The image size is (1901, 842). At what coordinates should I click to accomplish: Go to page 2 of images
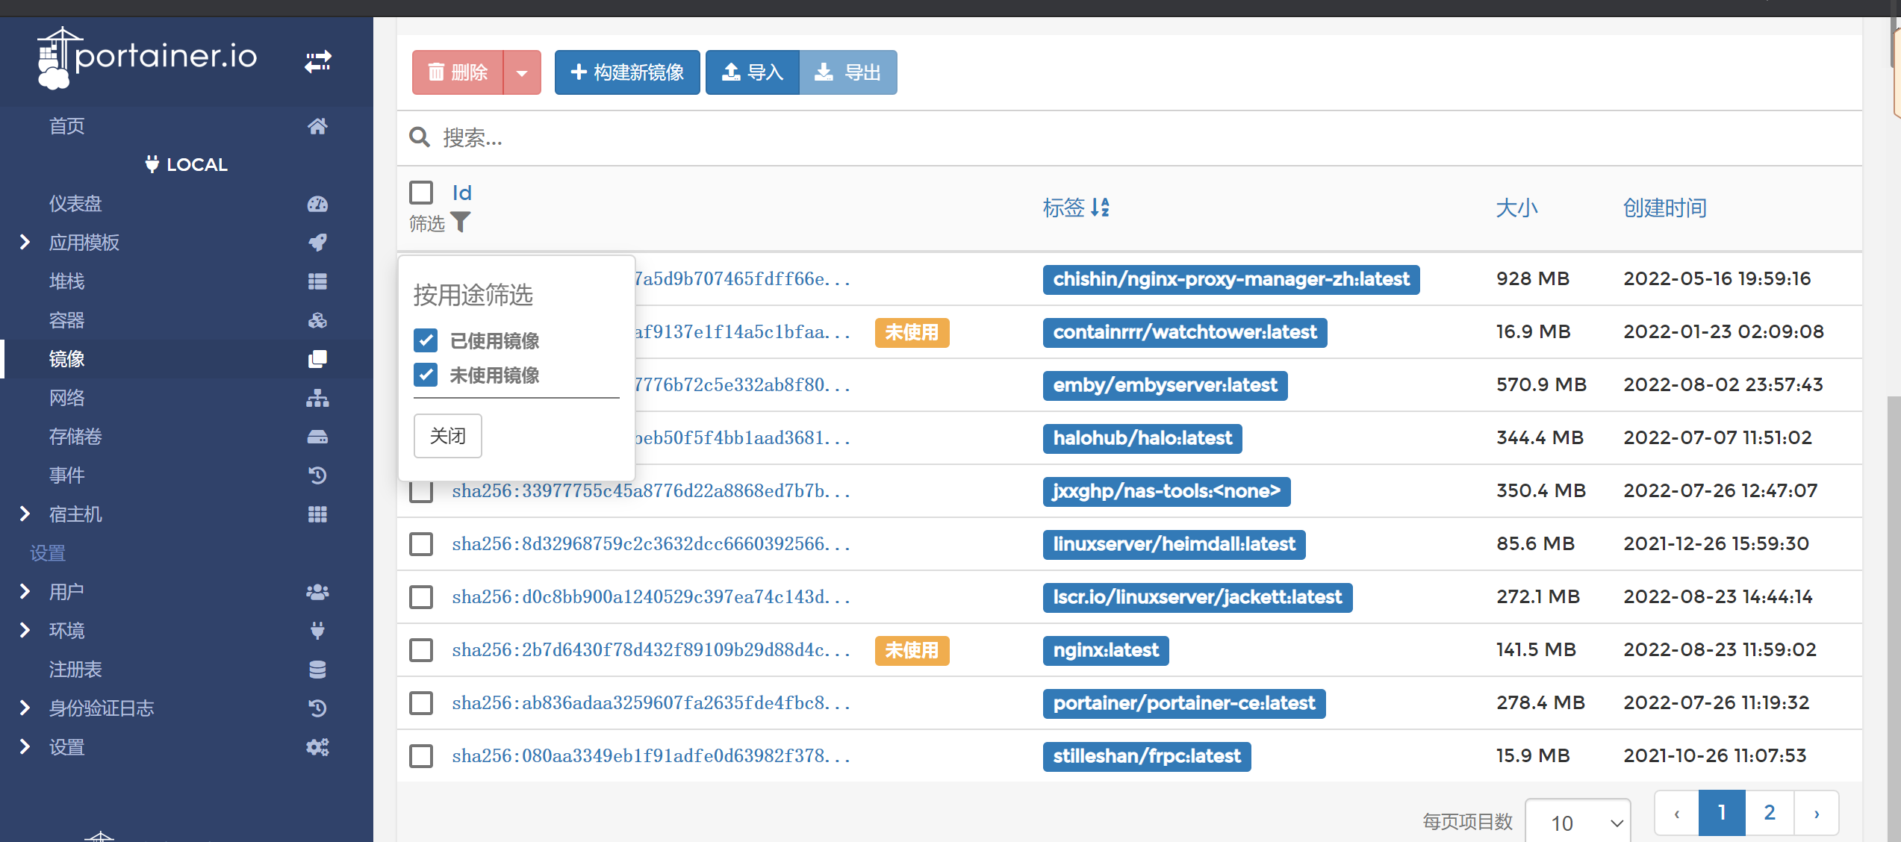tap(1769, 812)
